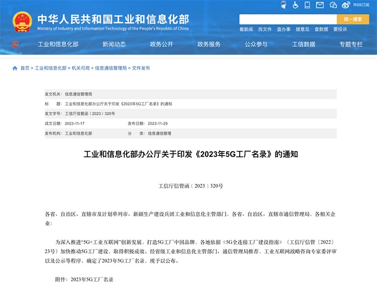Select the 分类 value 信息通信管理
This screenshot has height=290, width=377.
point(159,133)
